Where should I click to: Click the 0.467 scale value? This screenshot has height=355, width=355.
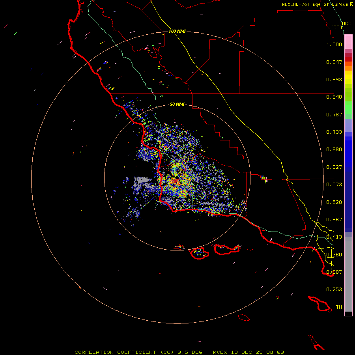(334, 220)
